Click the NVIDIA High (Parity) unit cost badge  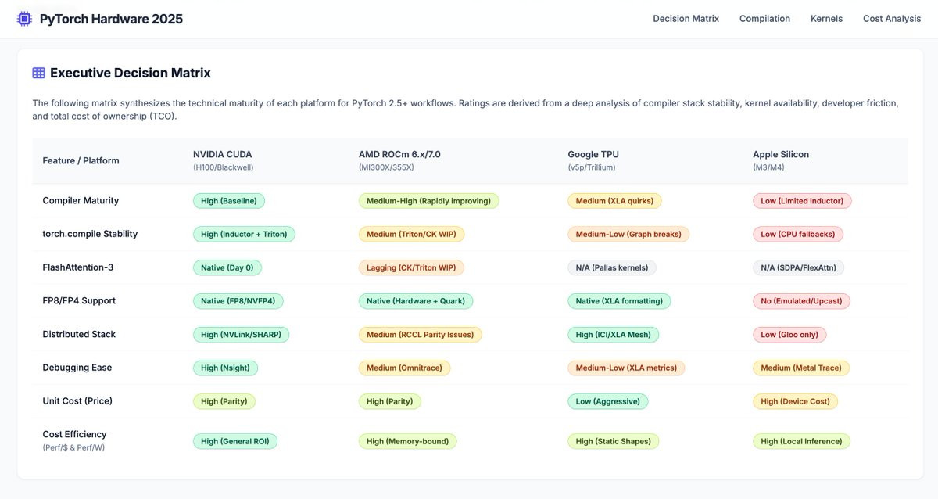(x=224, y=401)
